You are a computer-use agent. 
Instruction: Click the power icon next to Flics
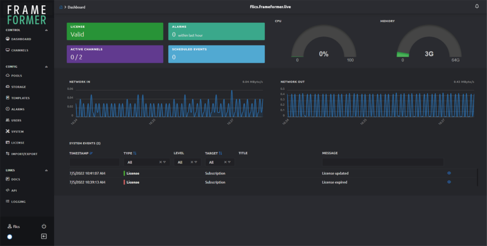pyautogui.click(x=44, y=226)
